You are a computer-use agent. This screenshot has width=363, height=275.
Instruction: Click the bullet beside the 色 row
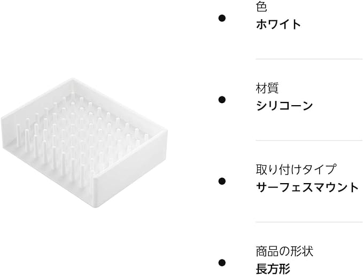222,18
